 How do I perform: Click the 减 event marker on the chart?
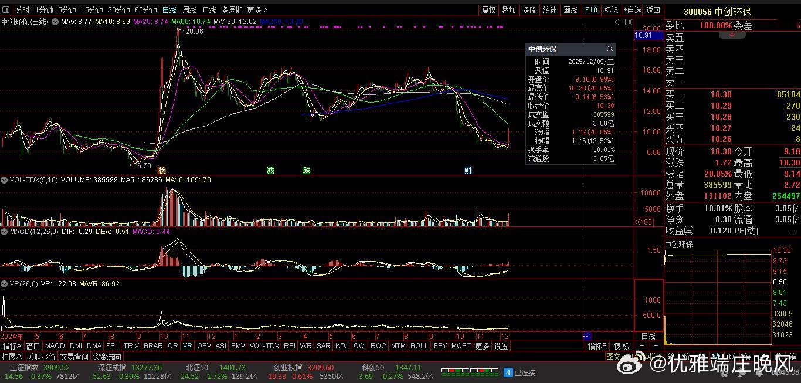(270, 170)
